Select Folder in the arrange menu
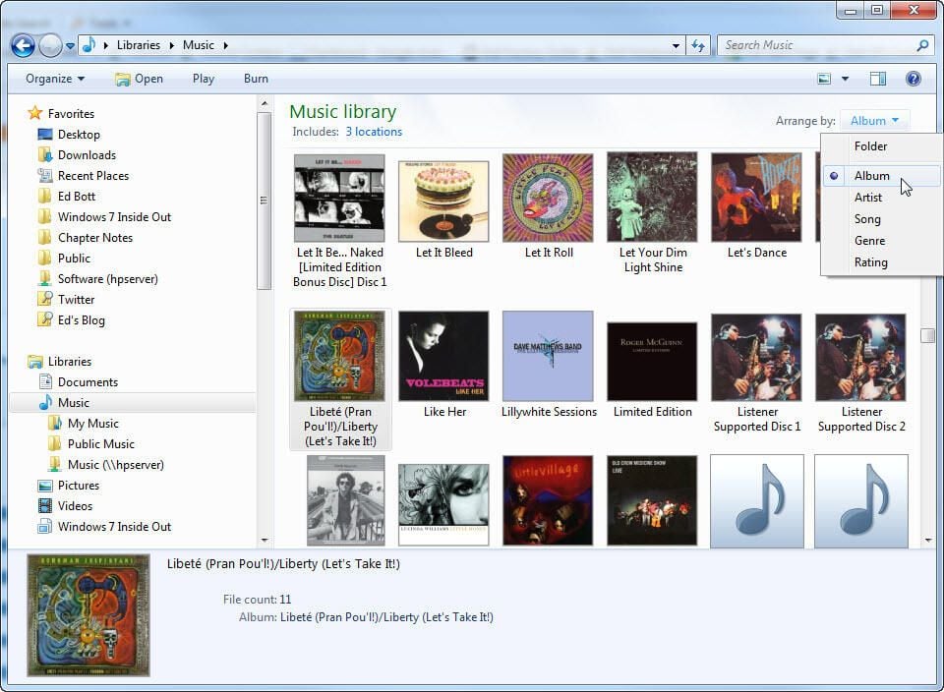Screen dimensions: 944x692 pos(870,146)
